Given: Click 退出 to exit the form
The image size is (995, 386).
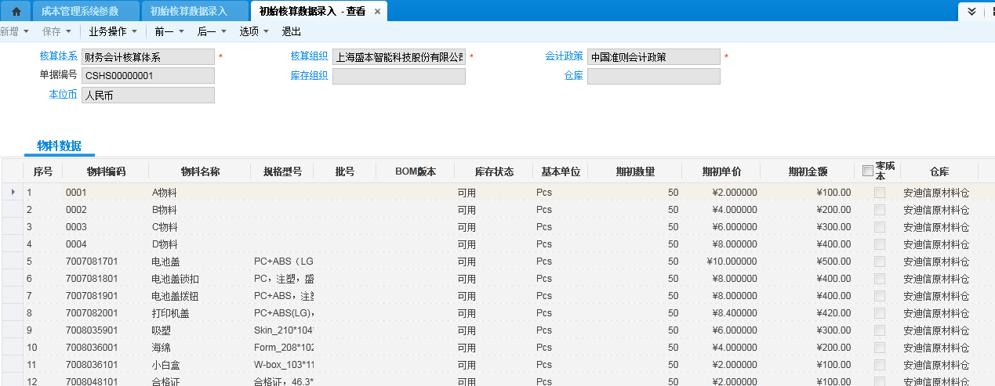Looking at the screenshot, I should point(291,31).
